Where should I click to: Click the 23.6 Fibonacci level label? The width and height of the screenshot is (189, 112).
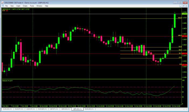(x=180, y=57)
